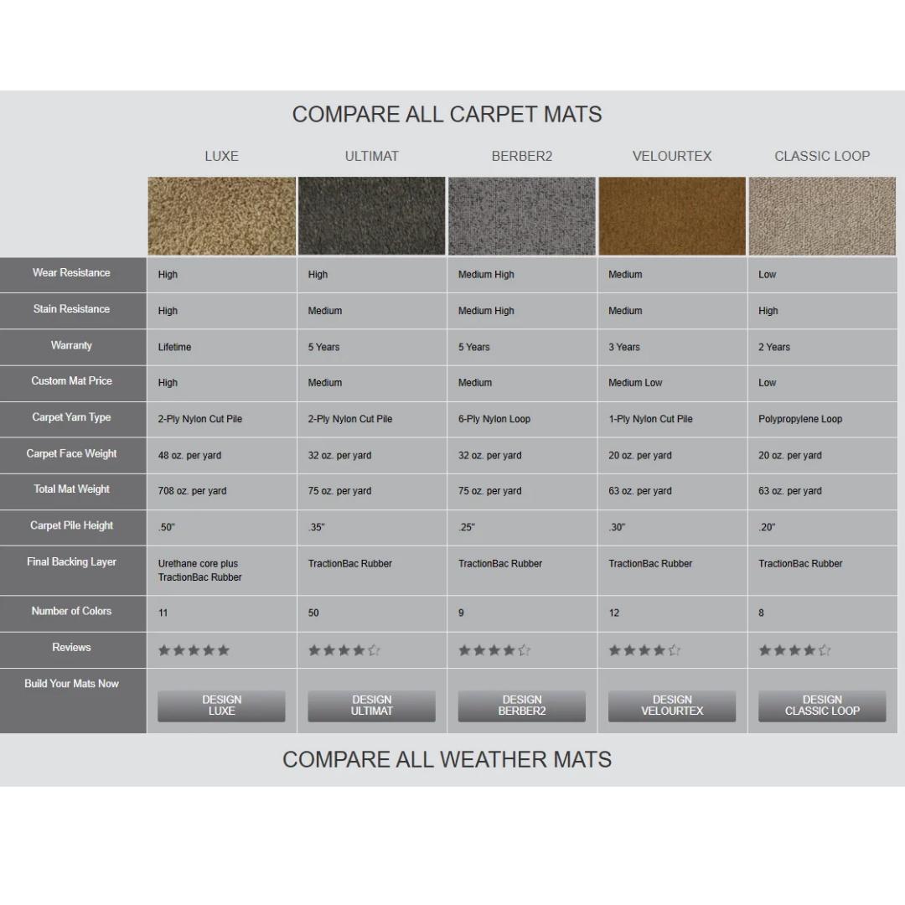Screen dimensions: 905x905
Task: Click the CLASSIC LOOP column heading
Action: (x=822, y=157)
